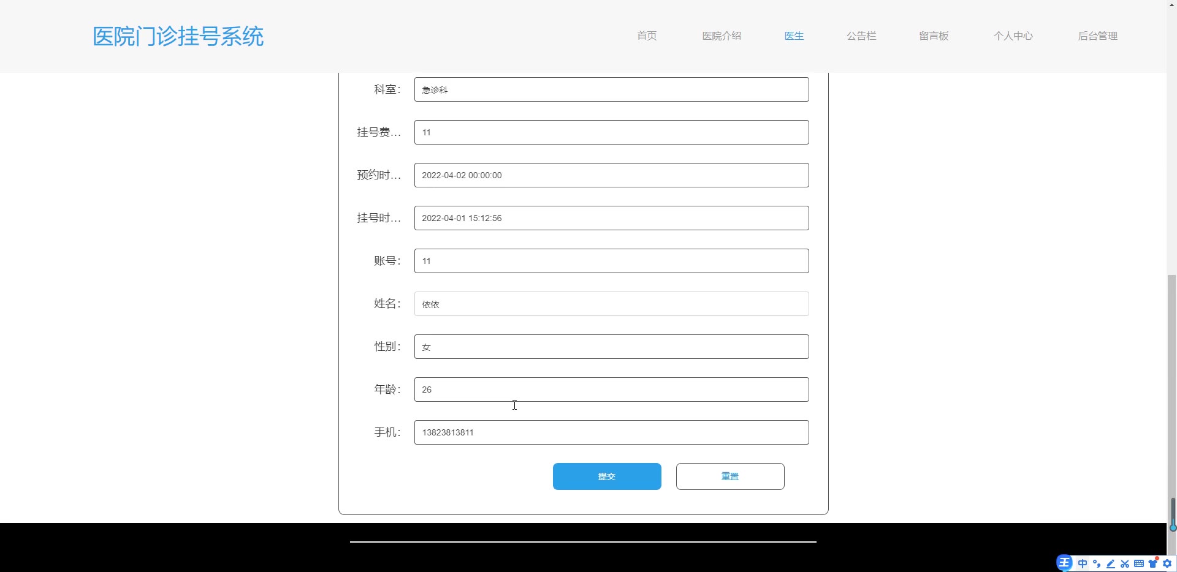This screenshot has height=572, width=1177.
Task: Click the IME logo icon in input toolbar
Action: pyautogui.click(x=1064, y=563)
